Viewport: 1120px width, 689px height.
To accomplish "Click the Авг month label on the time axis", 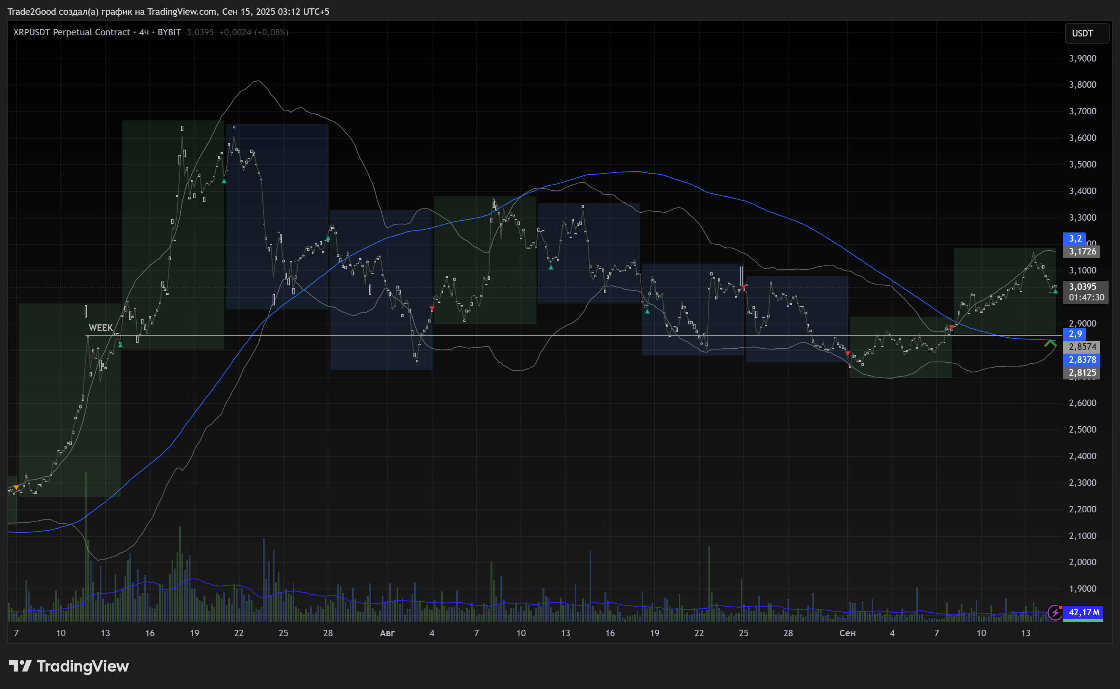I will 387,633.
